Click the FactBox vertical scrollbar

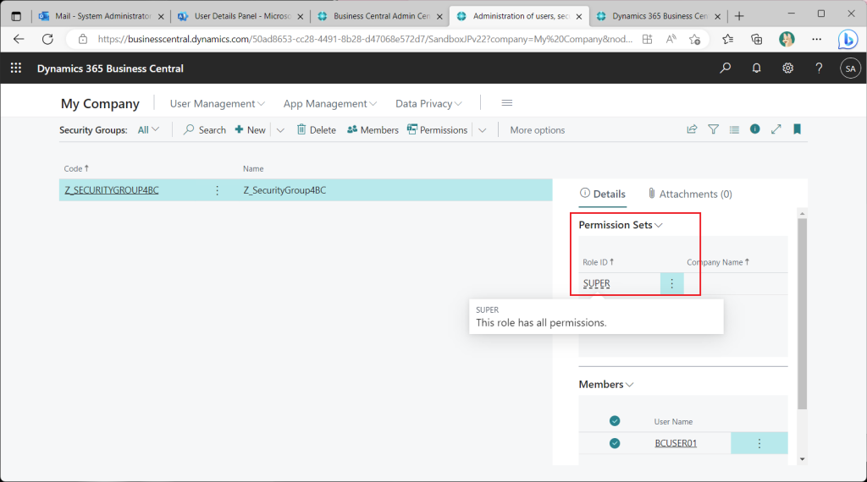(x=802, y=315)
